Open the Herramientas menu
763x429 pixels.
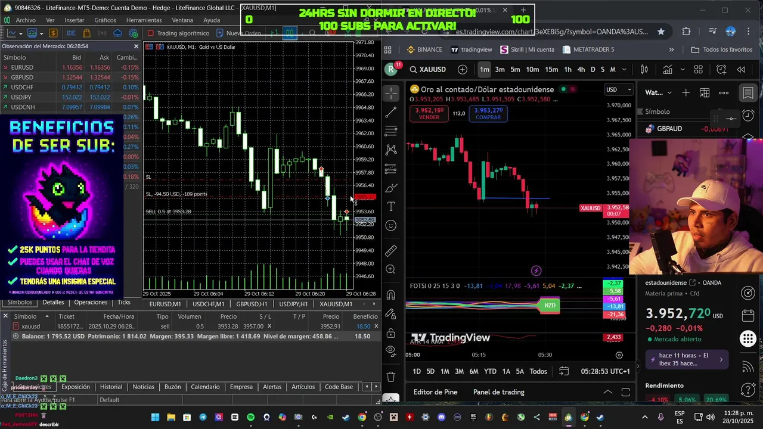click(144, 20)
